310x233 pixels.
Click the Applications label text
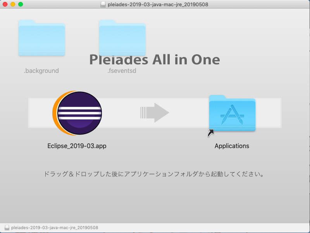click(232, 146)
